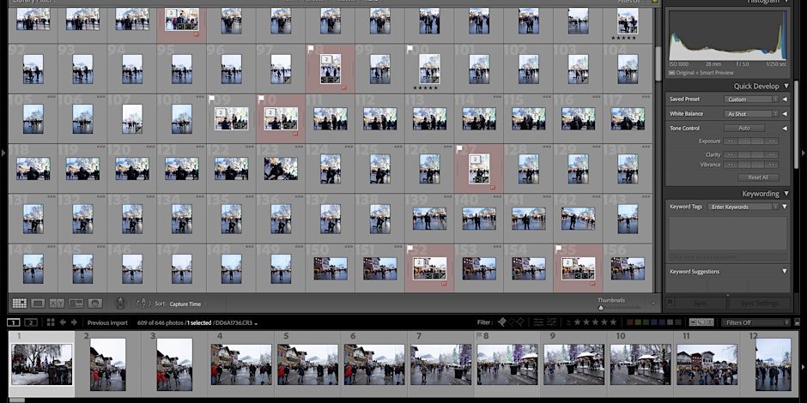Increase Clarity by large step

pyautogui.click(x=771, y=154)
